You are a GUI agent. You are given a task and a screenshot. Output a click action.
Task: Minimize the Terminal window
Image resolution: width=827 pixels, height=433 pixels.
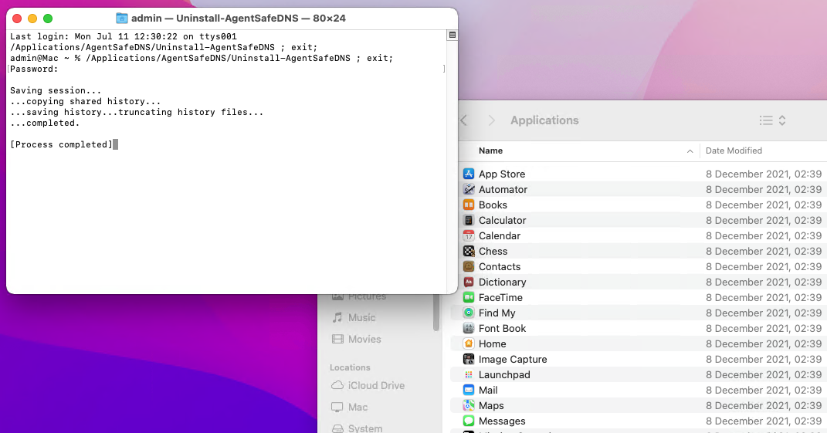(32, 19)
